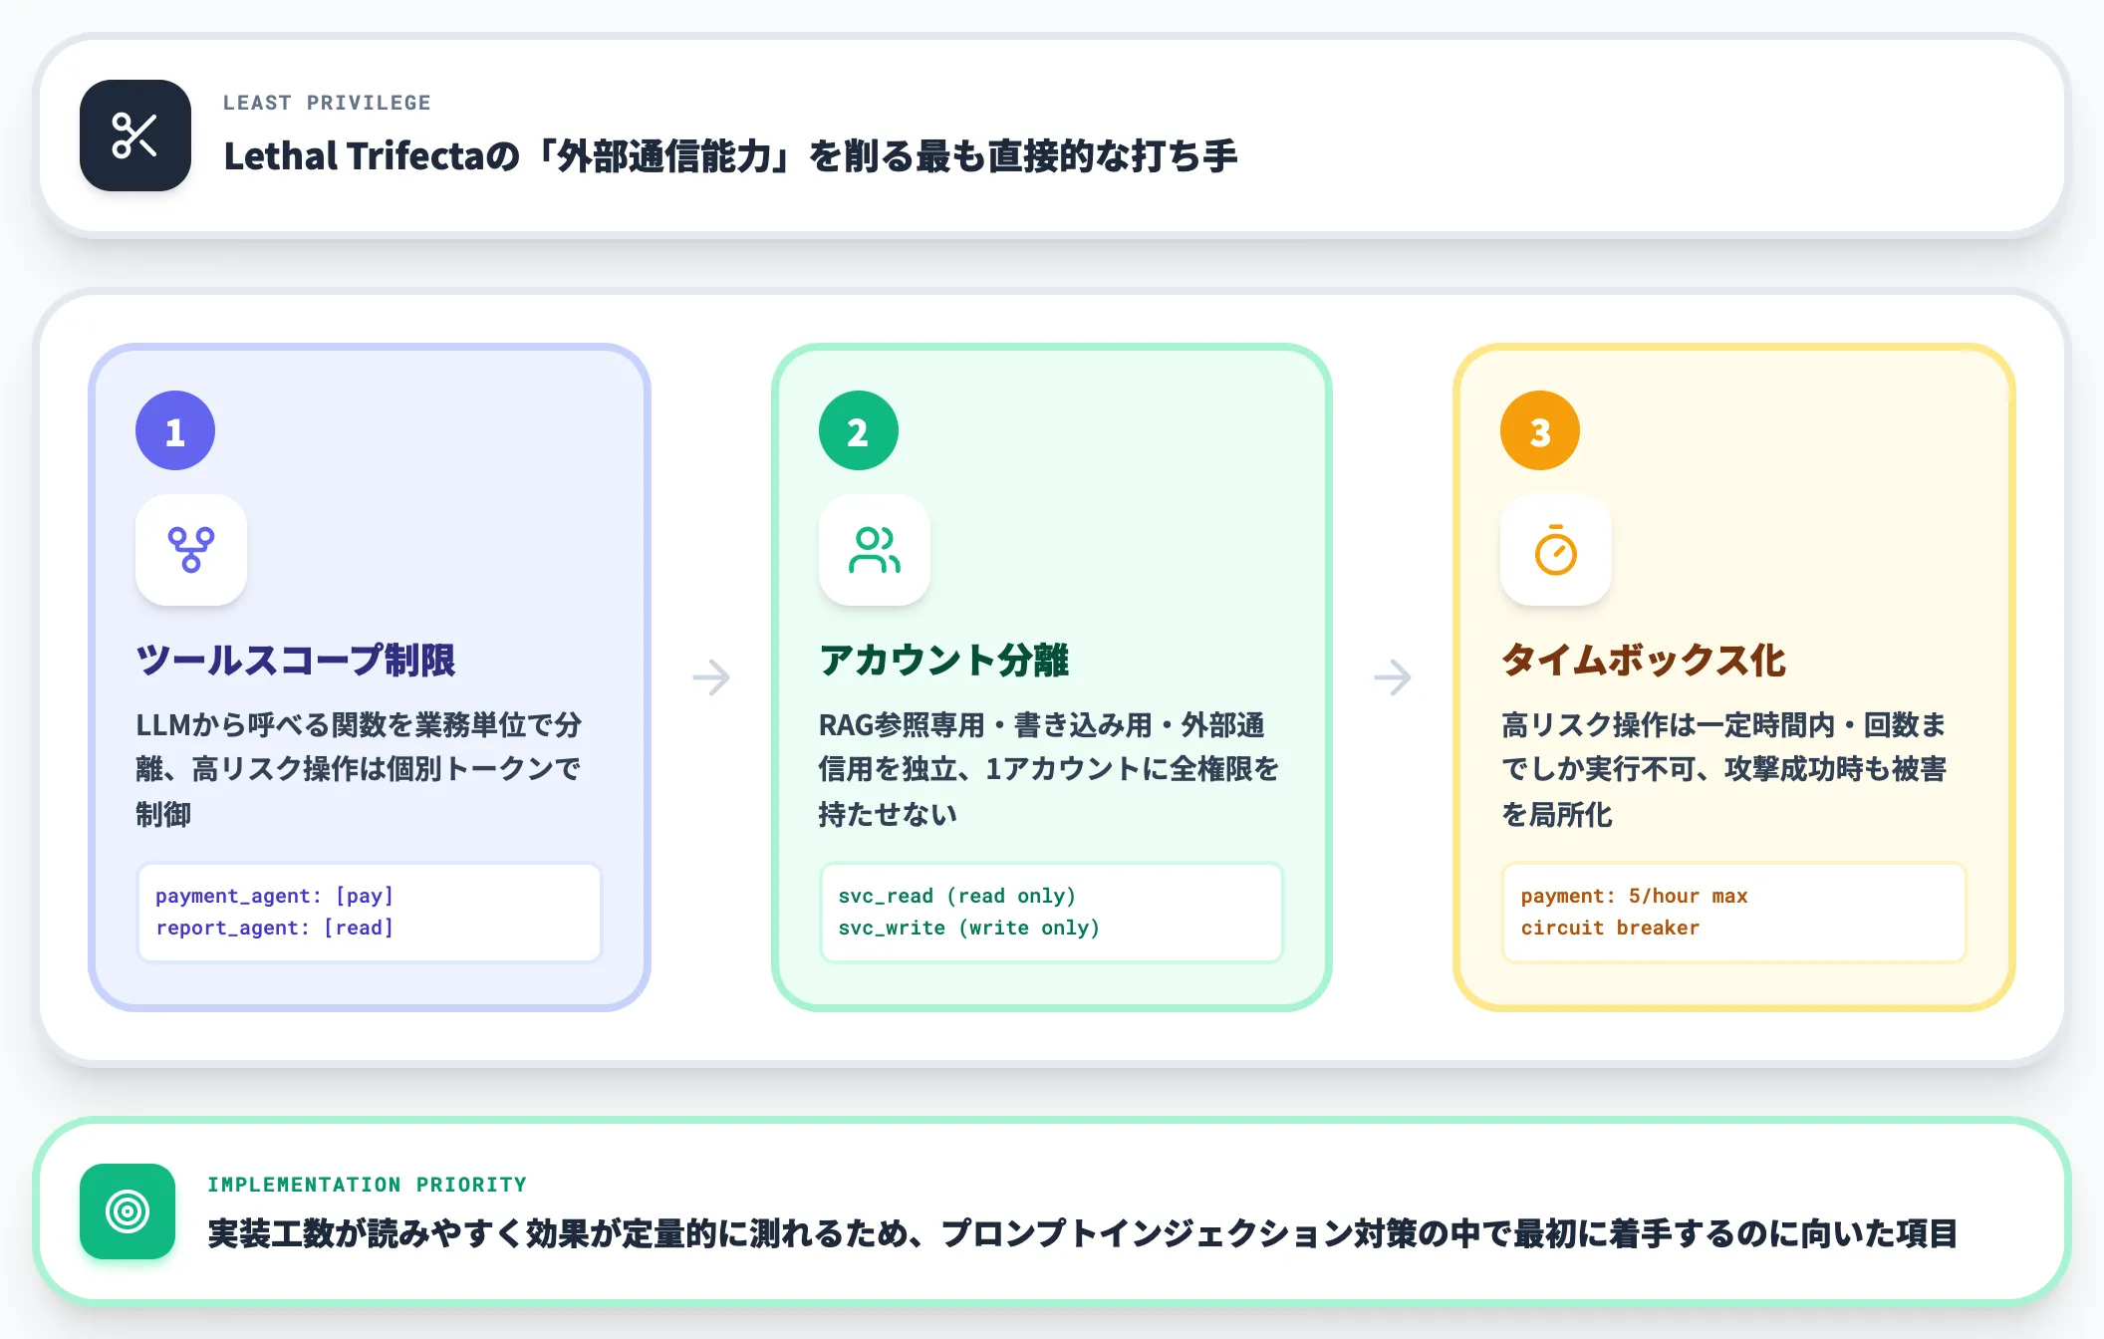The image size is (2104, 1339).
Task: Click the payment_agent: [pay] code line
Action: click(x=274, y=896)
